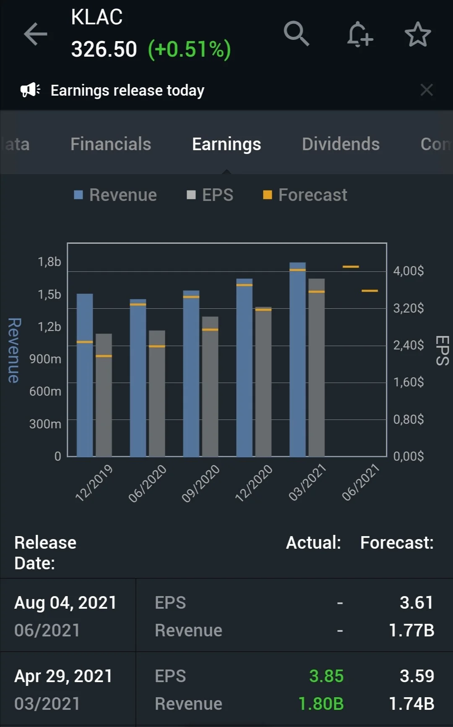The width and height of the screenshot is (453, 727).
Task: Tap the actual revenue value 1.80B
Action: pyautogui.click(x=321, y=704)
